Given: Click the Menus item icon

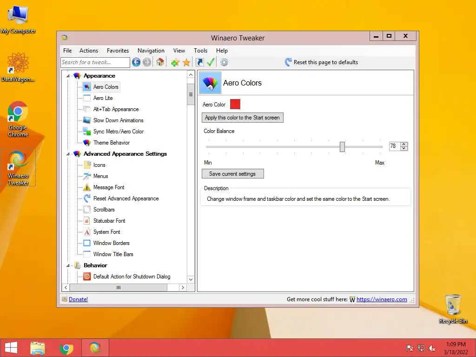Looking at the screenshot, I should click(x=87, y=176).
